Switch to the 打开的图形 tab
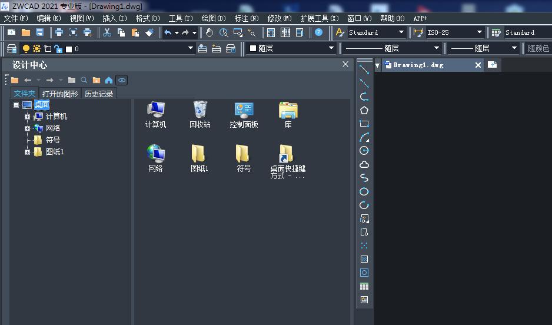 59,94
